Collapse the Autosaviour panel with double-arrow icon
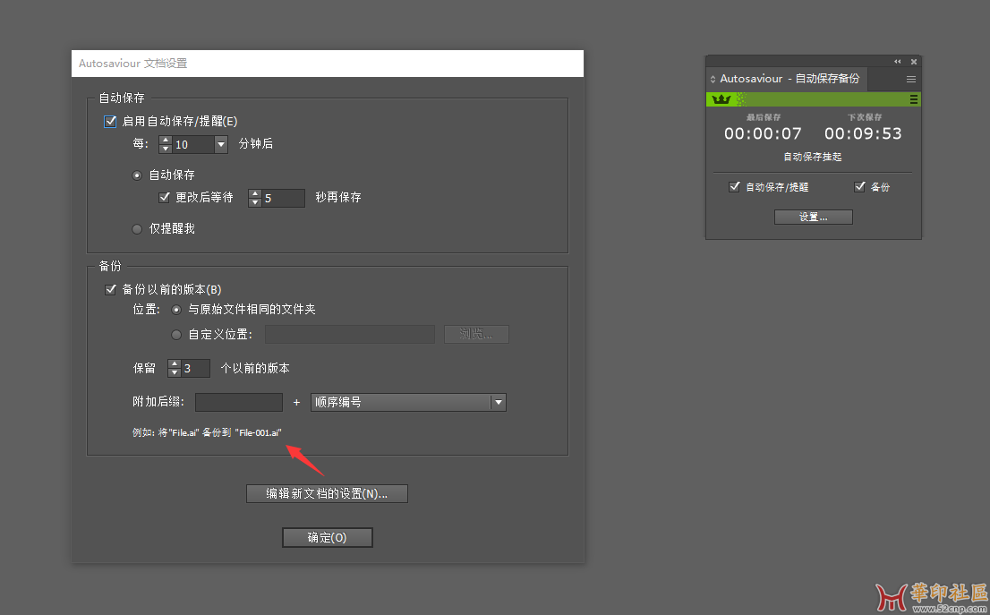990x615 pixels. click(x=897, y=61)
